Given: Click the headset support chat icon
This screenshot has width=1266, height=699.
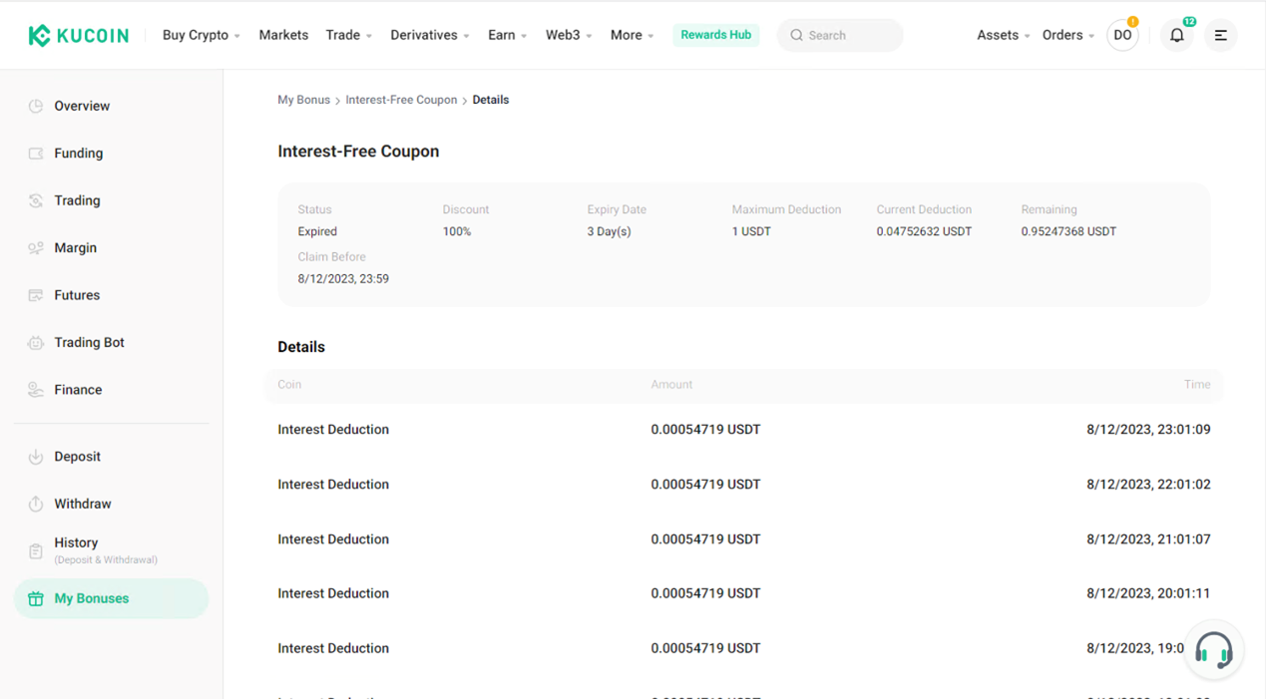Looking at the screenshot, I should [1213, 650].
